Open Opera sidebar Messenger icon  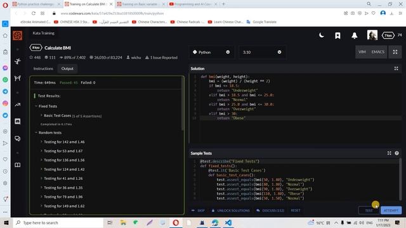coord(5,68)
